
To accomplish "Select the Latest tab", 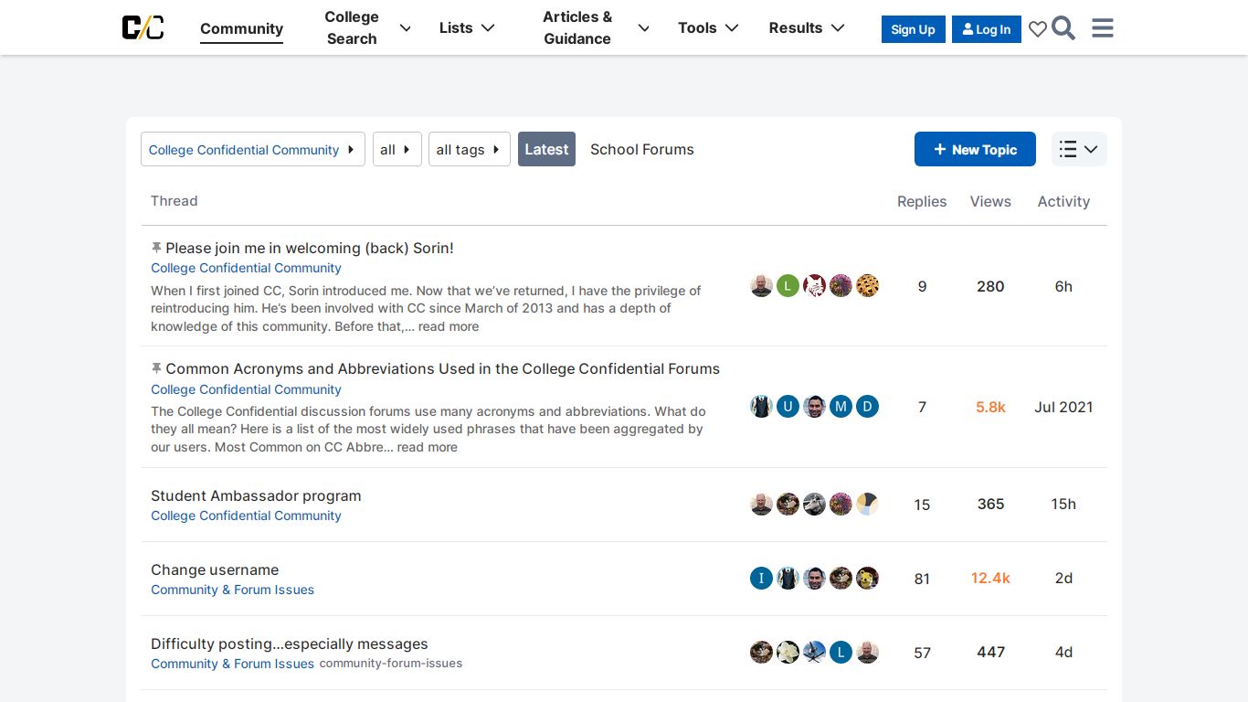I will pyautogui.click(x=546, y=149).
